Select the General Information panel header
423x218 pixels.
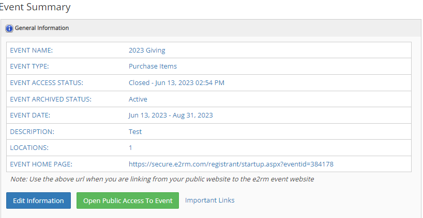pyautogui.click(x=211, y=28)
